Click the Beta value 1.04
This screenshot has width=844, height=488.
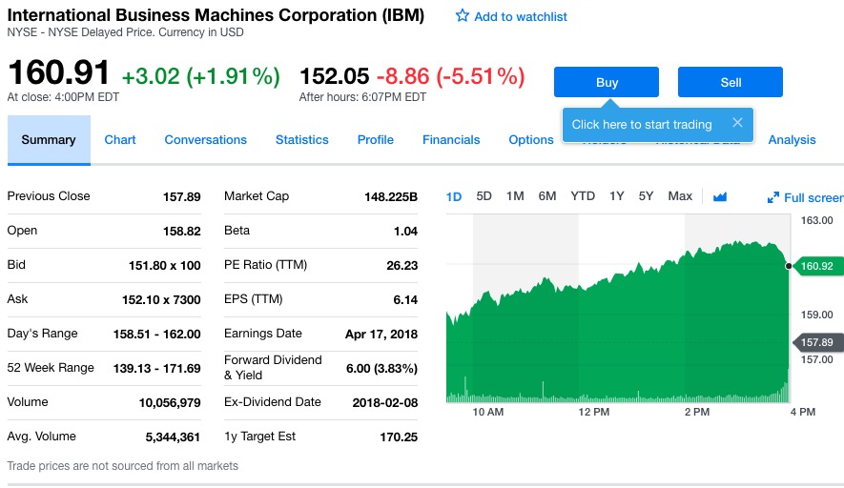click(405, 232)
